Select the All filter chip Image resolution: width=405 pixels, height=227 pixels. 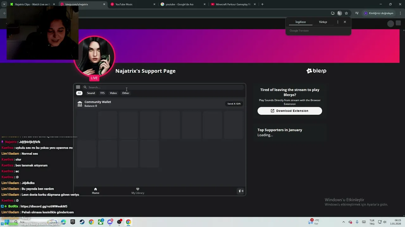coord(79,93)
